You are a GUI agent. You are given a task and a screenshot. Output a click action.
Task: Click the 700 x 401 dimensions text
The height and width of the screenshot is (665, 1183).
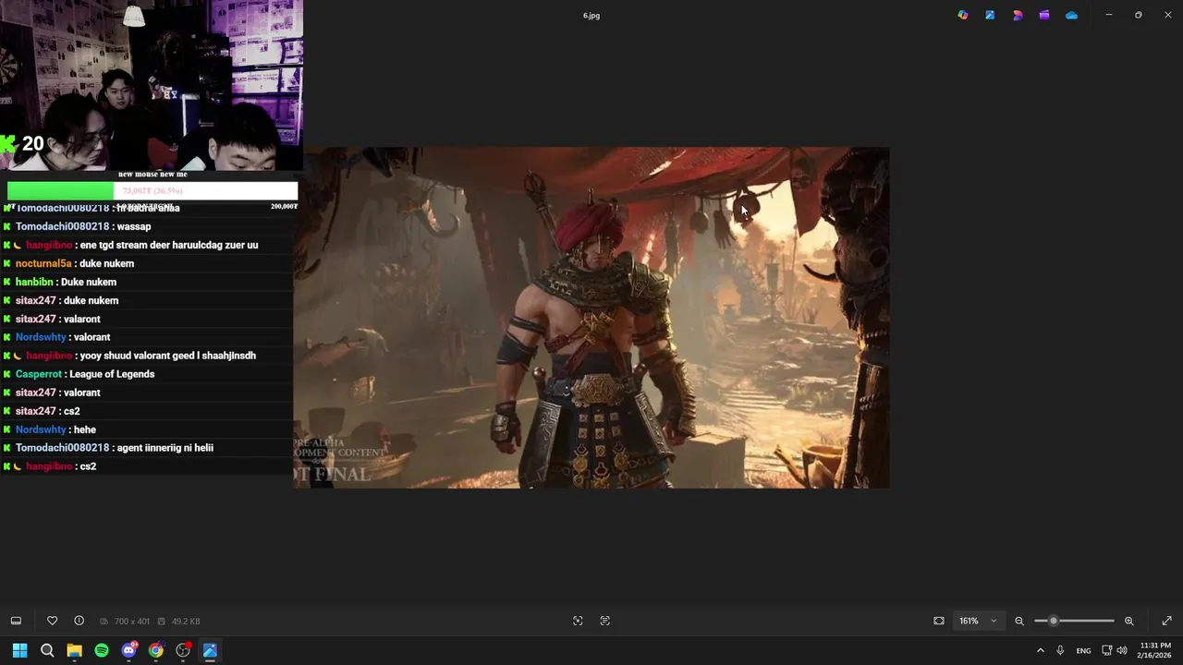tap(131, 622)
